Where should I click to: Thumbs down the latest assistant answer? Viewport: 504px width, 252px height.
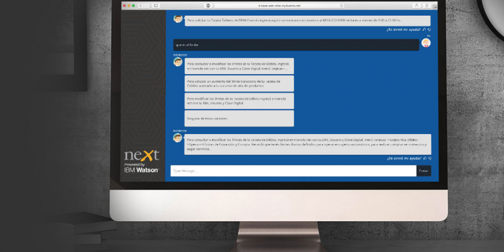[430, 158]
